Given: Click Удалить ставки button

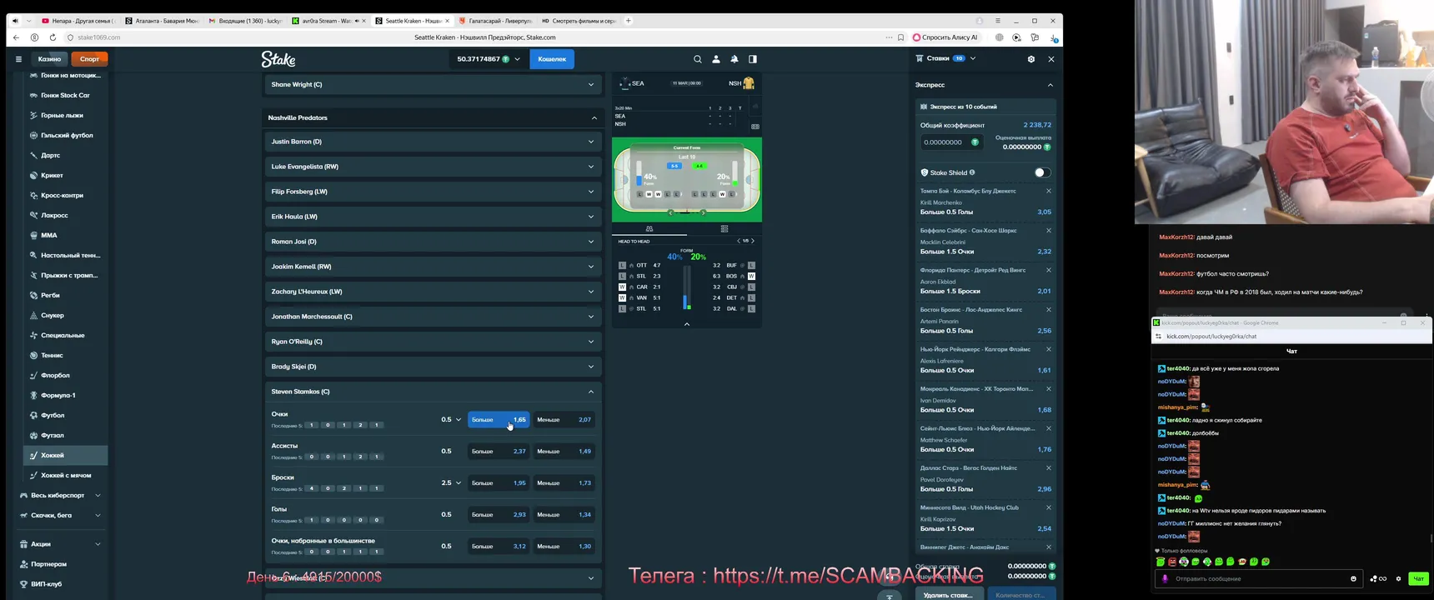Looking at the screenshot, I should point(949,594).
